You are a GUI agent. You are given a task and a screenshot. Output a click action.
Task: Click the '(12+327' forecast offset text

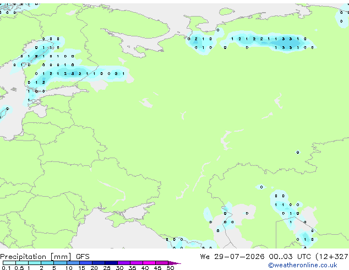tap(332, 257)
